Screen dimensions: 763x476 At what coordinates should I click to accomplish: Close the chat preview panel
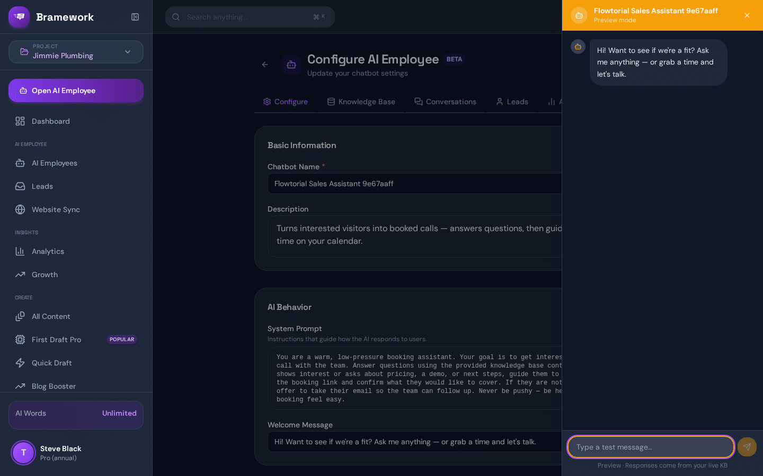pyautogui.click(x=747, y=15)
